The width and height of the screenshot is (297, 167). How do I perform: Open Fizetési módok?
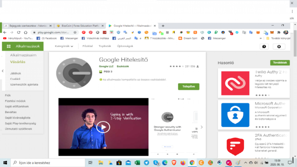coord(15,101)
